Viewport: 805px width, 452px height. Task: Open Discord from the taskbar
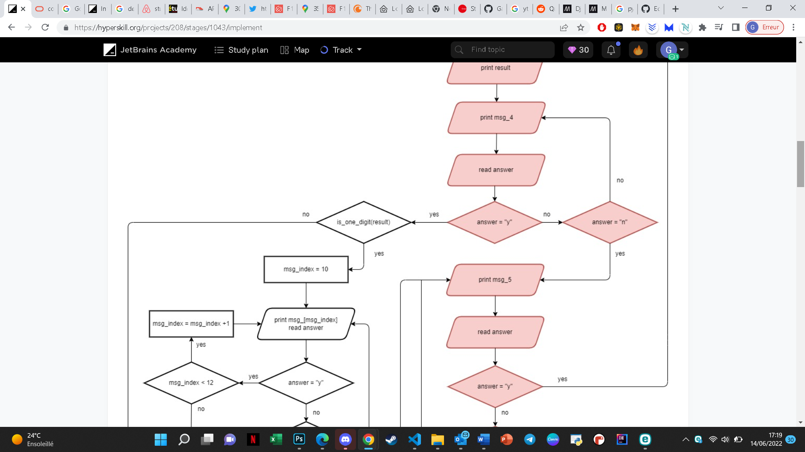pyautogui.click(x=345, y=439)
